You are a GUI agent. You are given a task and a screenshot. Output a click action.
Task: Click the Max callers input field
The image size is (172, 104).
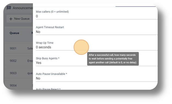[x=97, y=16]
